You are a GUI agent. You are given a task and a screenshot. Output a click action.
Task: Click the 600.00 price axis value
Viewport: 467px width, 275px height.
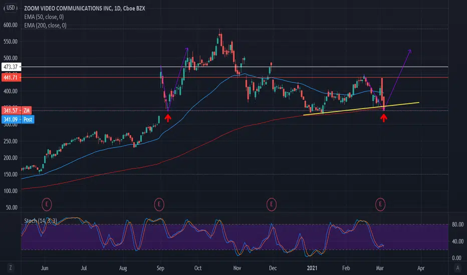[11, 25]
